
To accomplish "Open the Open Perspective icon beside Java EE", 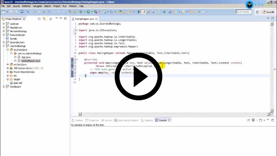I will 258,12.
